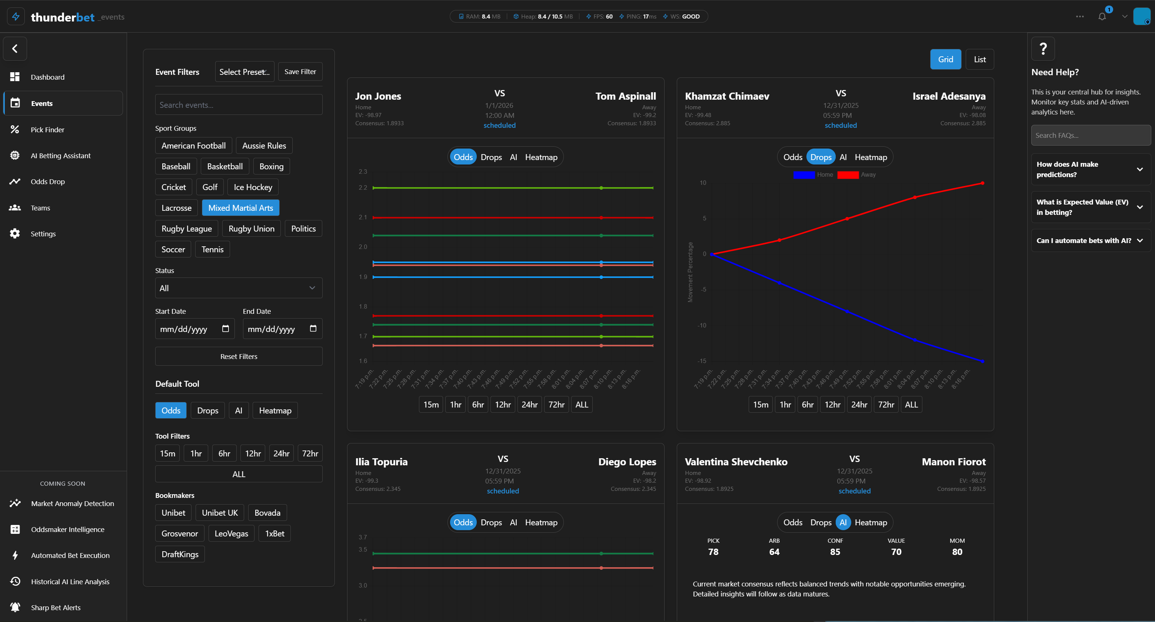The width and height of the screenshot is (1155, 622).
Task: Enable the DraftKings bookmaker filter
Action: (180, 554)
